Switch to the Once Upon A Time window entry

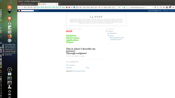click(10, 53)
